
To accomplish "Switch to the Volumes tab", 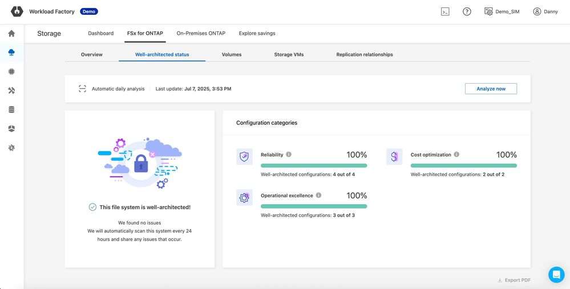I will [x=232, y=55].
